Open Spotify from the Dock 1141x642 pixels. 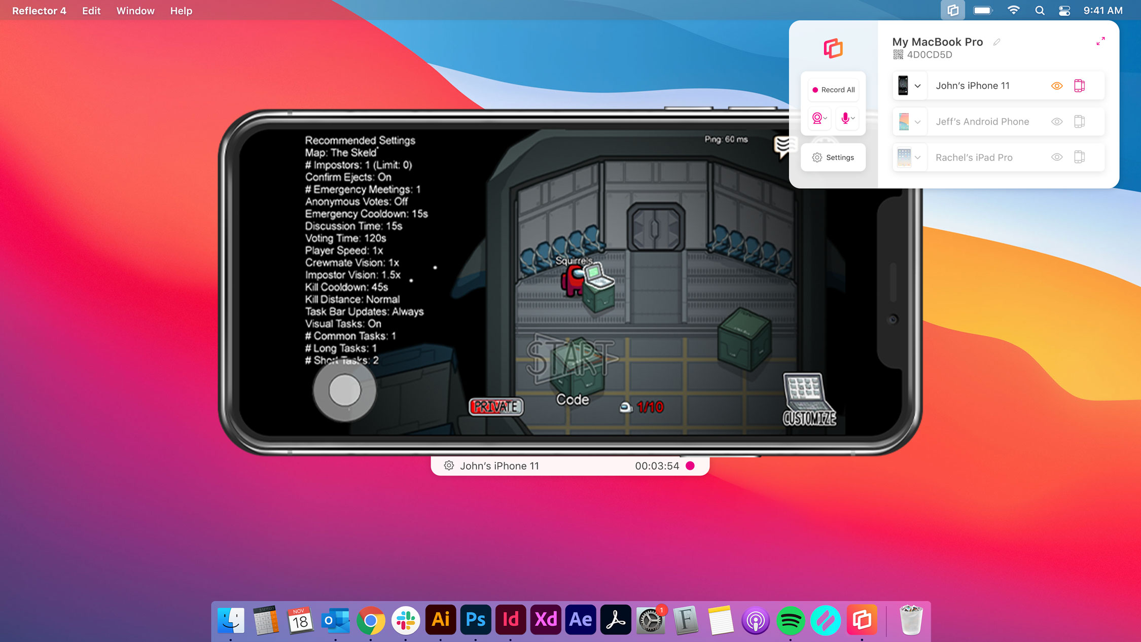click(790, 620)
